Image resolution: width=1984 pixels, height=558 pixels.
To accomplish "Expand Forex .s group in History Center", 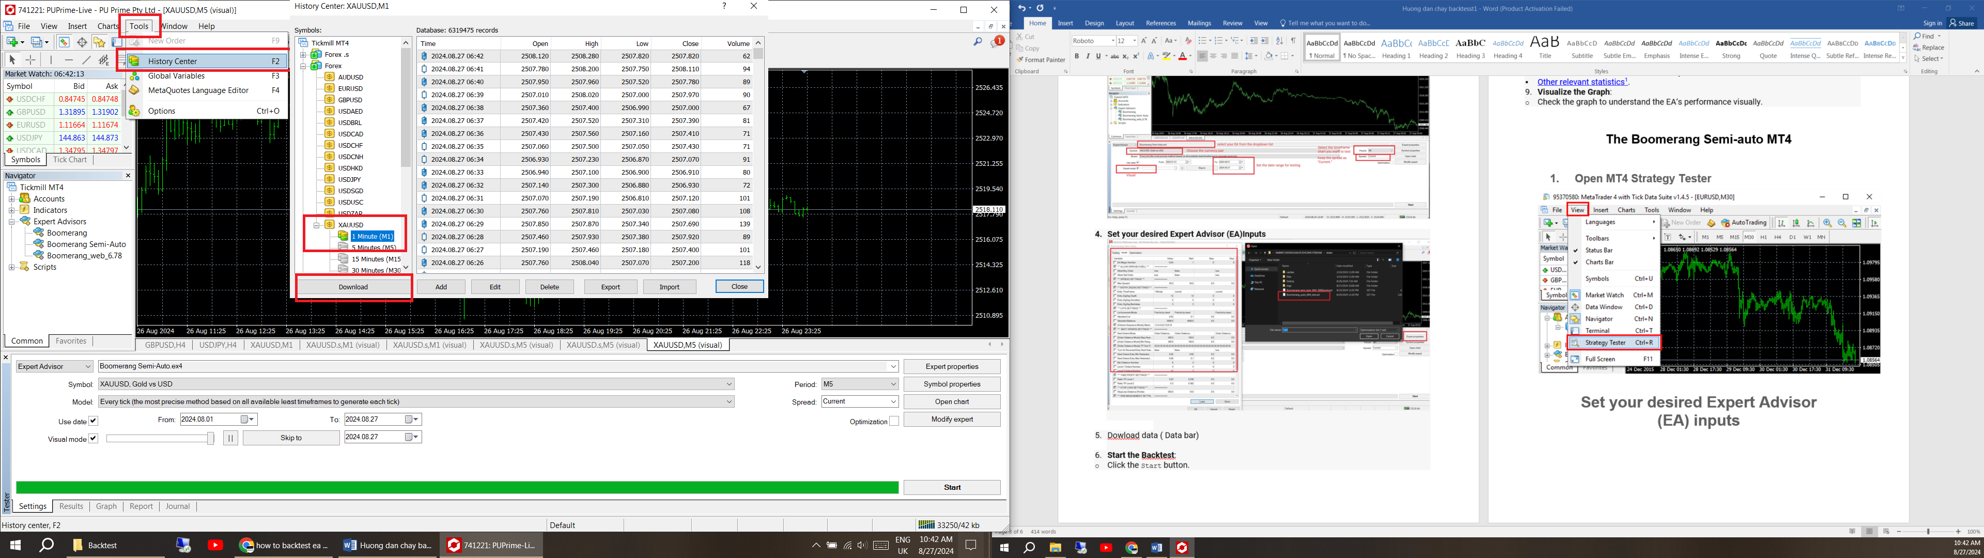I will click(303, 55).
